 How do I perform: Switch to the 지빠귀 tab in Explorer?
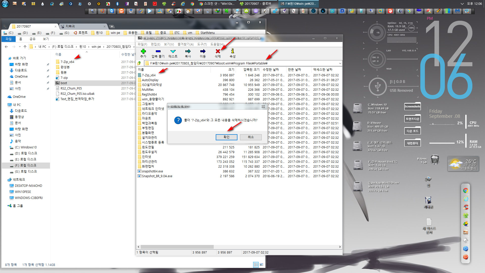(83, 26)
